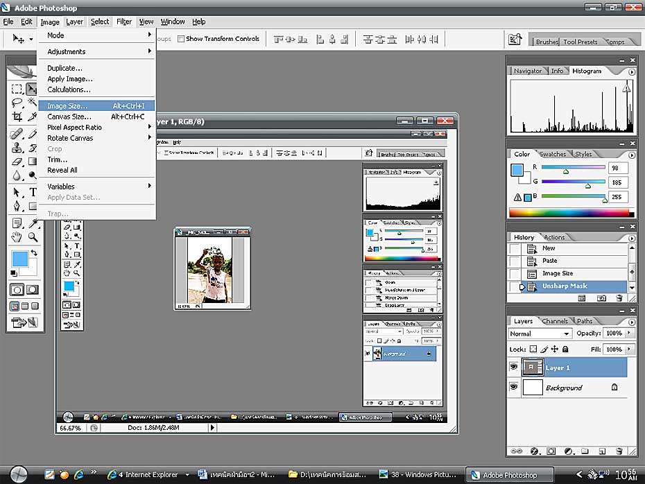Delete the current history state via trash

(x=619, y=298)
